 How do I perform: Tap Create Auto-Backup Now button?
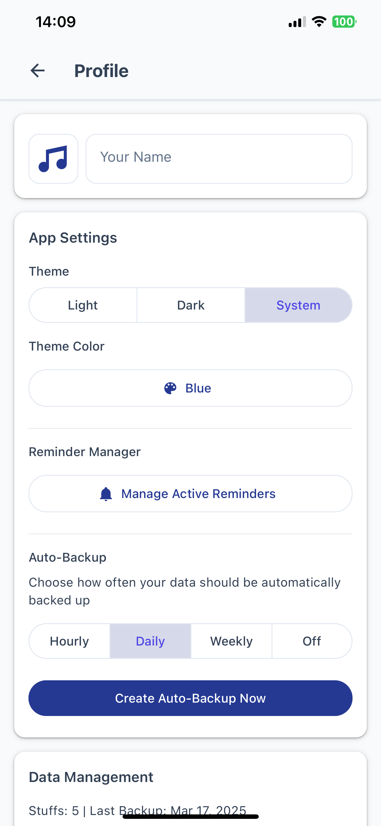pyautogui.click(x=191, y=698)
